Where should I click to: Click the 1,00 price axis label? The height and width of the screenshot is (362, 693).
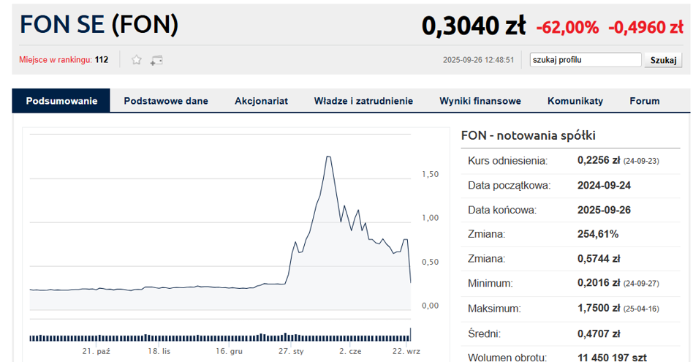(x=430, y=218)
